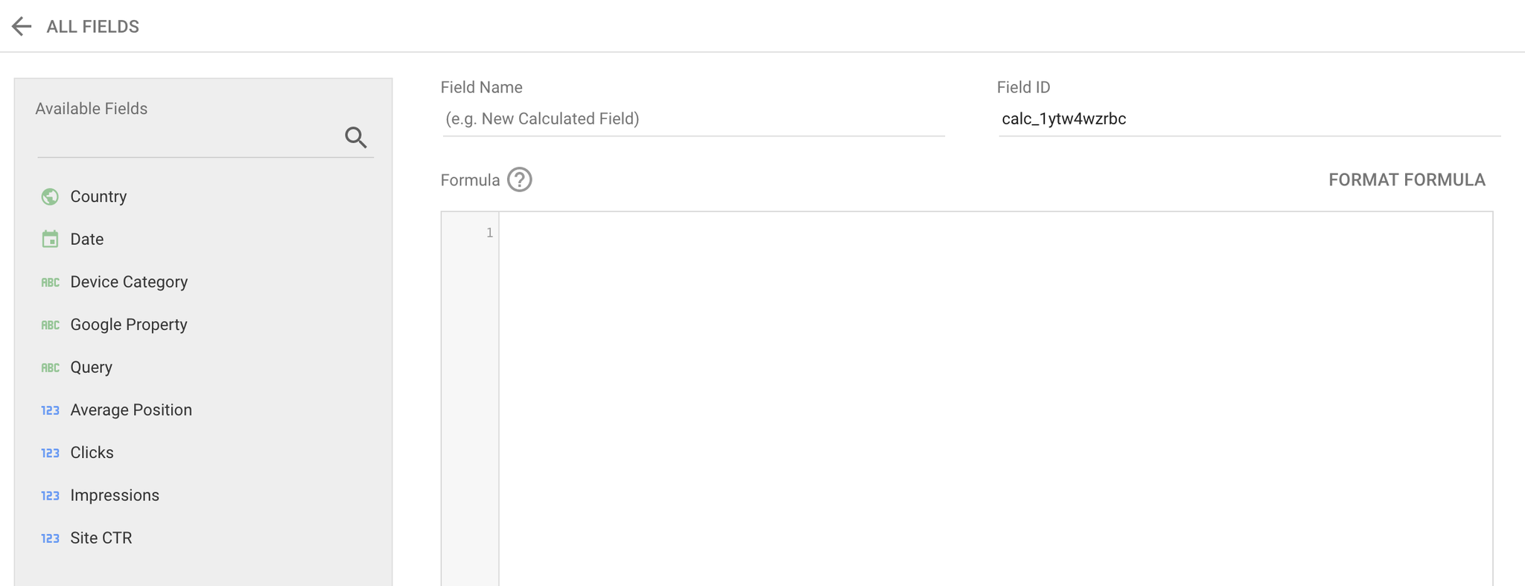Click the ABC icon beside Query
1525x586 pixels.
[50, 368]
